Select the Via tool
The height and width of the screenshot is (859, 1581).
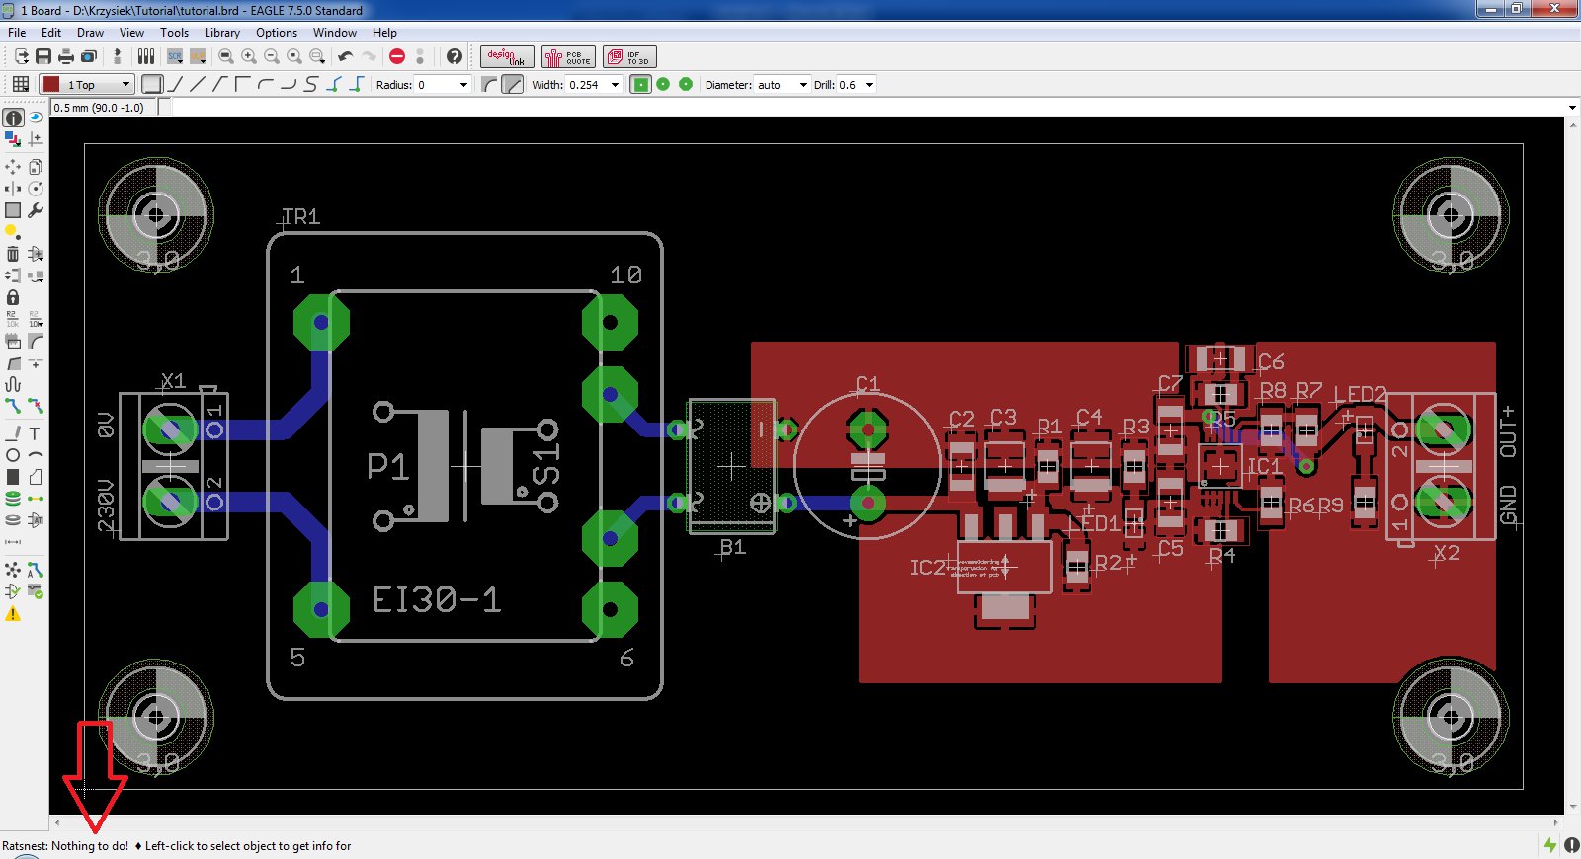coord(13,499)
